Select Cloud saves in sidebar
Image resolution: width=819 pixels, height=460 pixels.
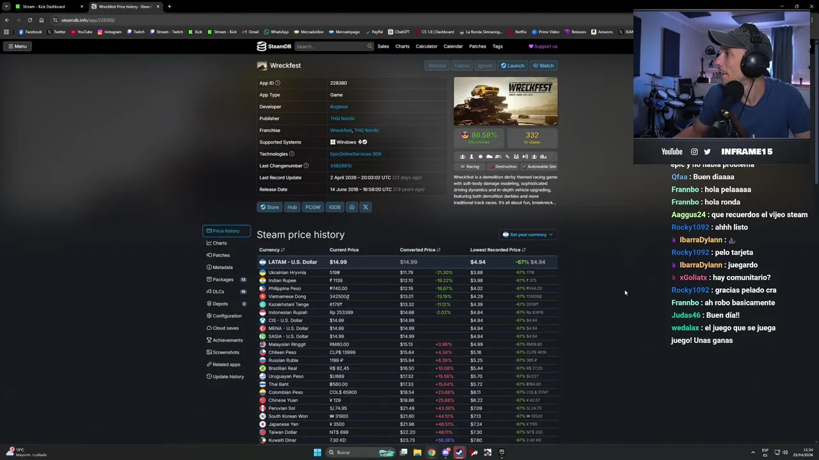coord(226,328)
